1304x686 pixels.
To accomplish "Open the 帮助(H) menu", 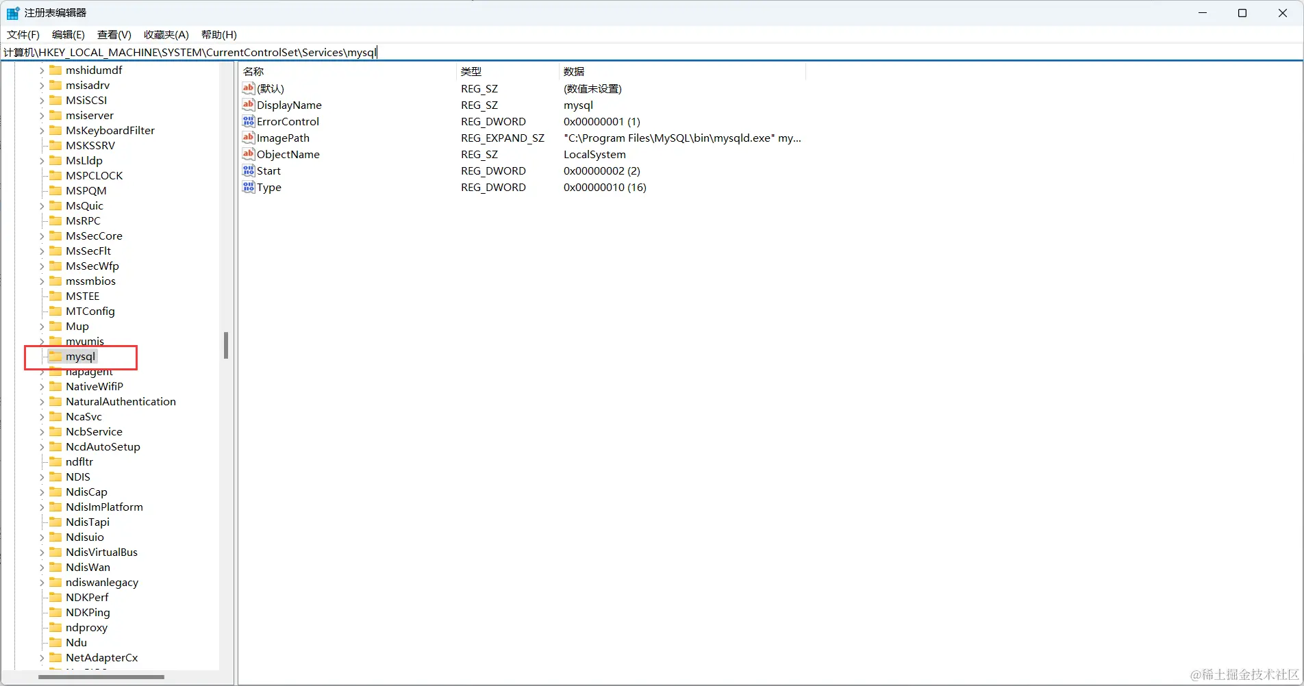I will coord(219,34).
